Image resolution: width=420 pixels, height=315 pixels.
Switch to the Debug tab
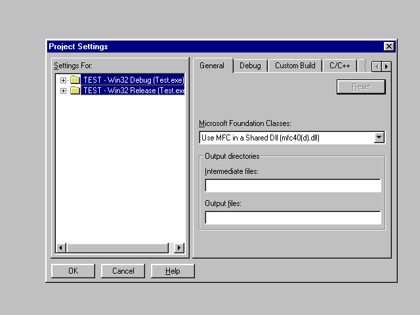pos(250,66)
